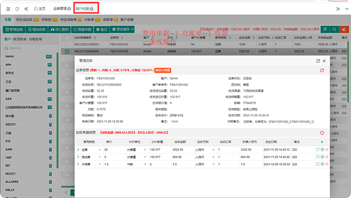Click document icon on third fee row
Viewport: 351px width, 198px height.
click(317, 164)
